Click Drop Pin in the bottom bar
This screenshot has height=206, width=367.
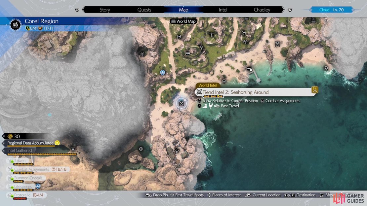tap(160, 195)
